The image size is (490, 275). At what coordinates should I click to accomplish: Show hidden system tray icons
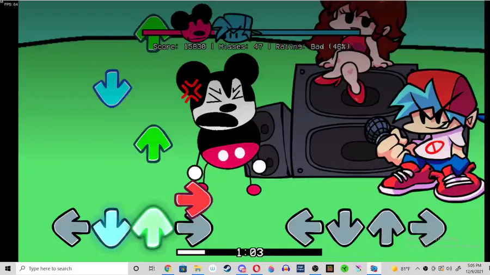point(418,268)
